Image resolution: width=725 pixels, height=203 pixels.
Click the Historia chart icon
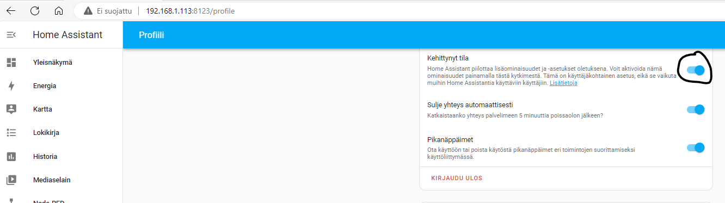[x=11, y=156]
